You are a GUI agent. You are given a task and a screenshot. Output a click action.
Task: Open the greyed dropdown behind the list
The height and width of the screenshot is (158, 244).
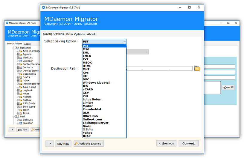(x=138, y=52)
